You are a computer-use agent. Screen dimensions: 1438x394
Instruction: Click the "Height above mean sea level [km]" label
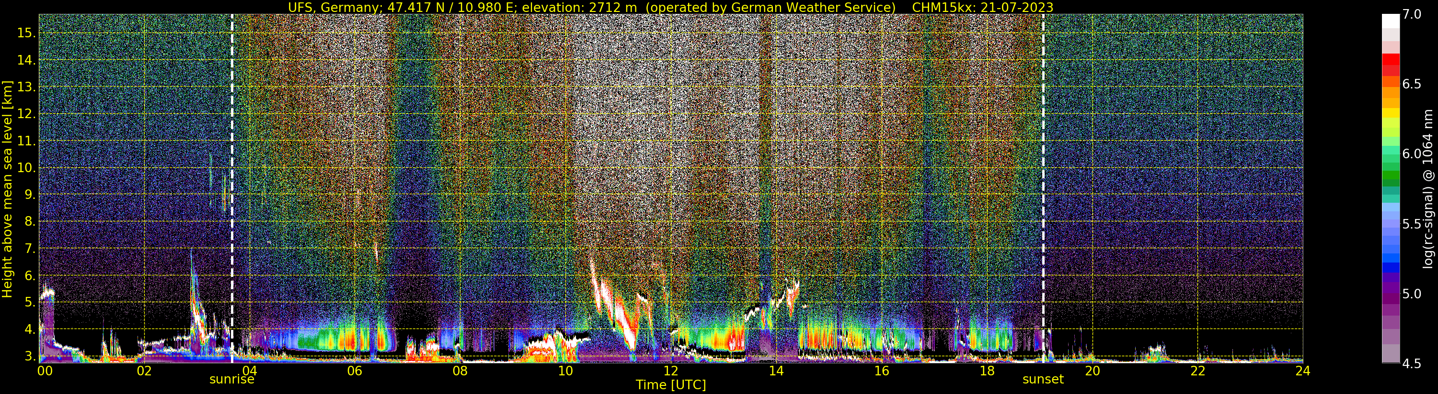[x=7, y=188]
